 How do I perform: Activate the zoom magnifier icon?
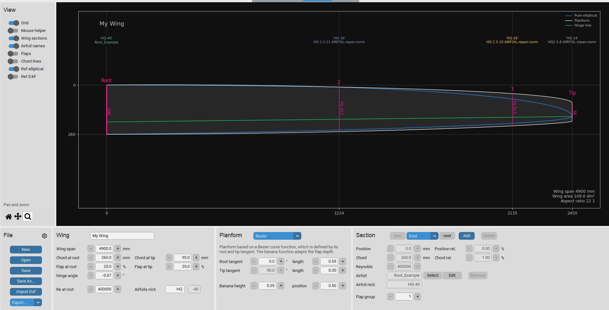tap(28, 217)
